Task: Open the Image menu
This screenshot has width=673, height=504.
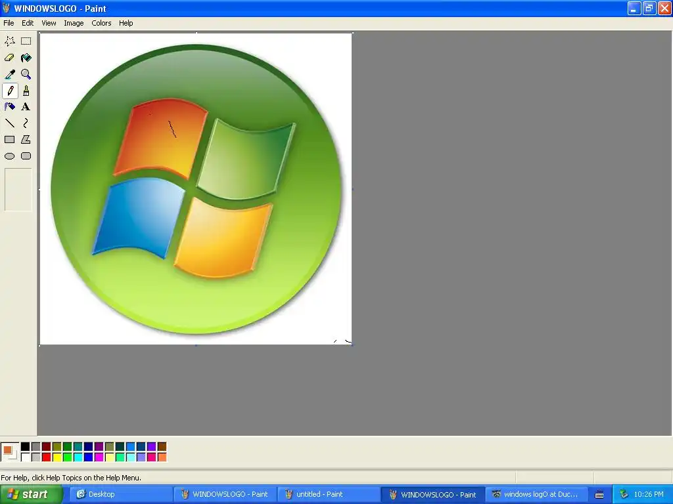Action: coord(74,23)
